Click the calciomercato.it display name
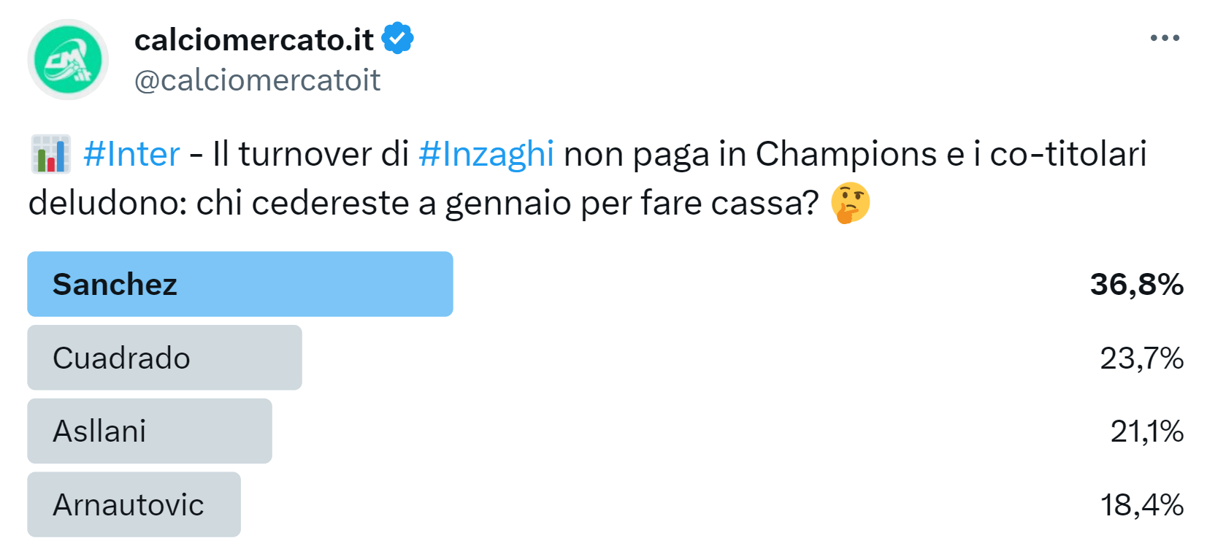This screenshot has height=557, width=1207. 254,40
